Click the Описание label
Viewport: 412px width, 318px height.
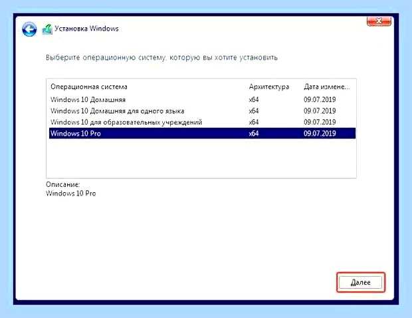tap(63, 184)
